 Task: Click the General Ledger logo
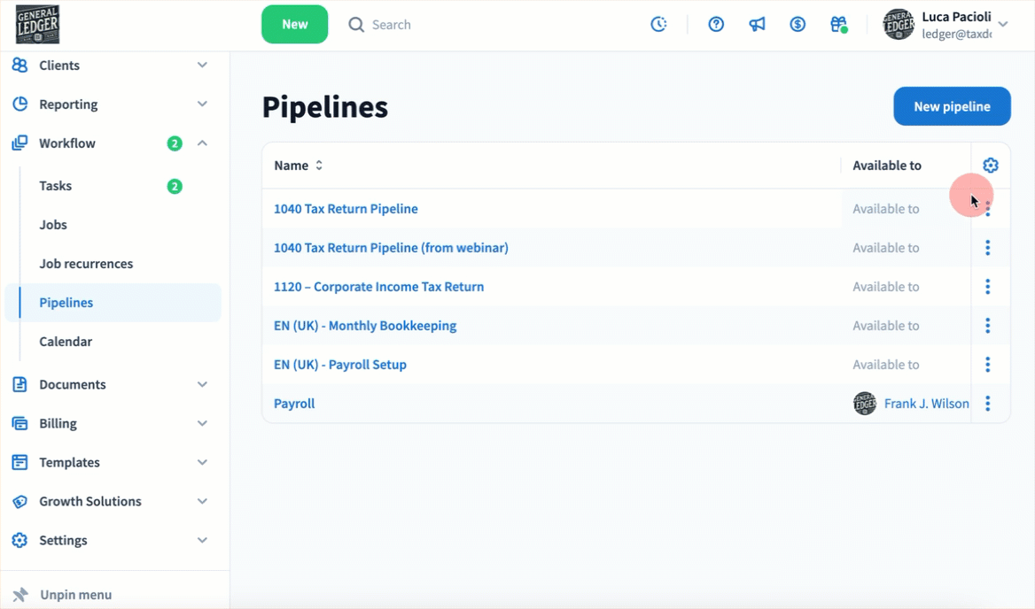point(37,25)
